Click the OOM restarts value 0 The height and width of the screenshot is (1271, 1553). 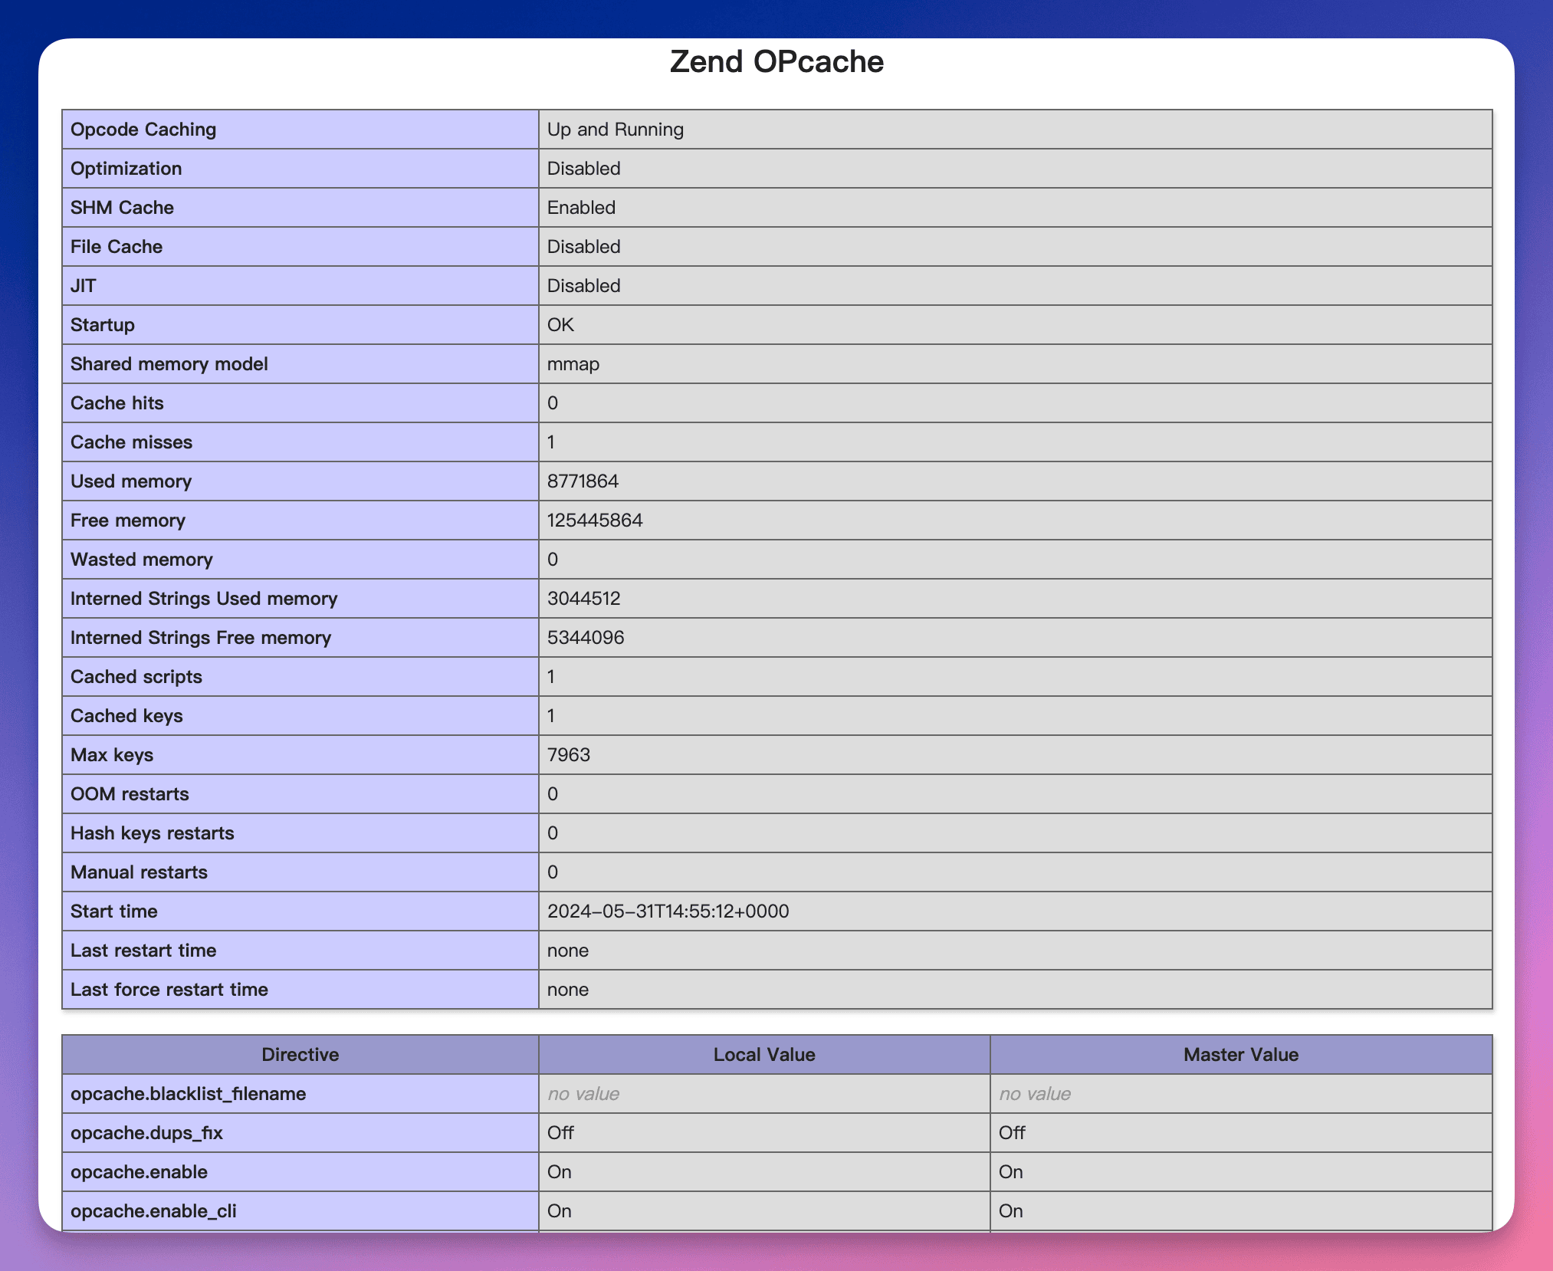553,794
